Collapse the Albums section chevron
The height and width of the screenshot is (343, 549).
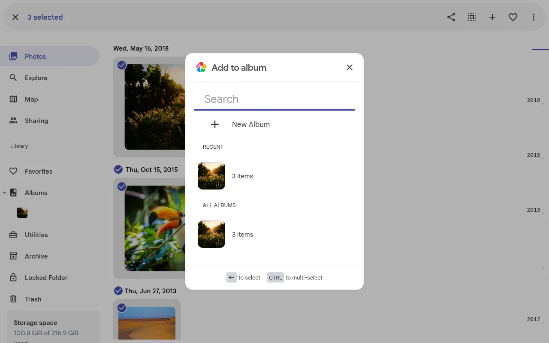[4, 193]
